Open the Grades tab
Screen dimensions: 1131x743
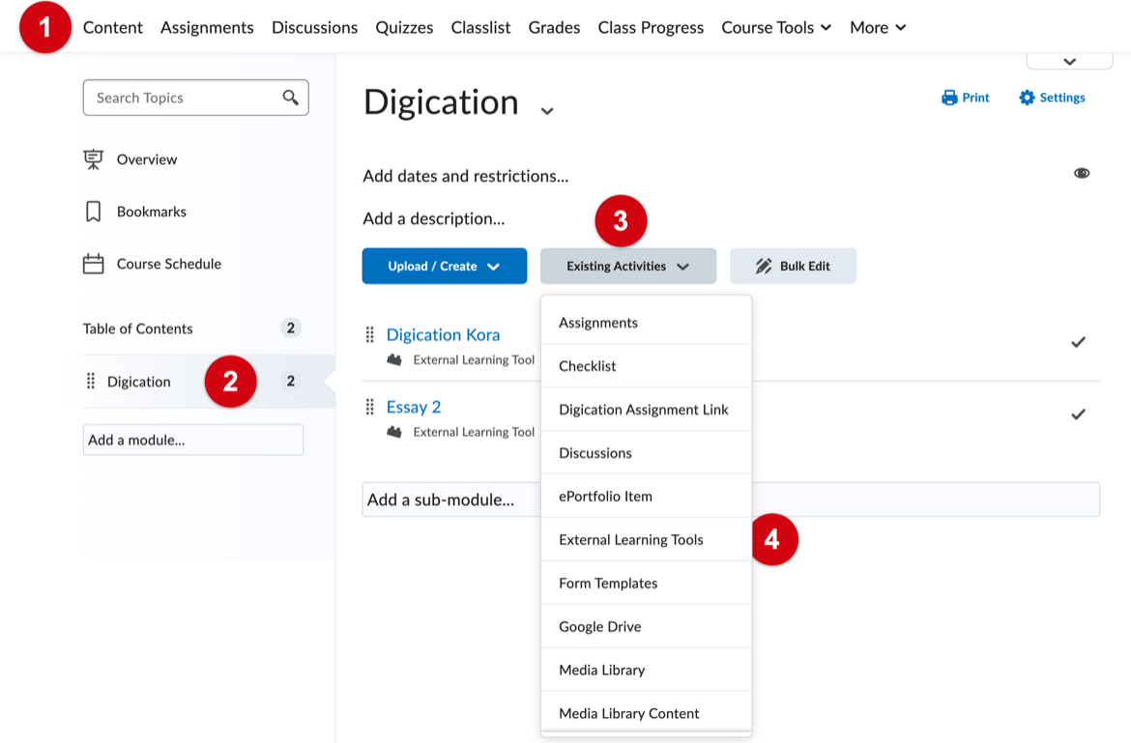click(x=554, y=27)
